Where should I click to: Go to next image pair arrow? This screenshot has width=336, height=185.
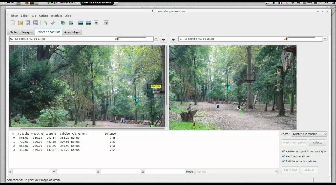point(173,40)
